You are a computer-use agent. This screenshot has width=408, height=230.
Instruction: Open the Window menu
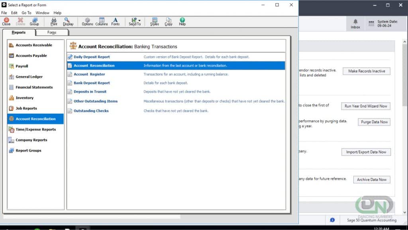42,13
